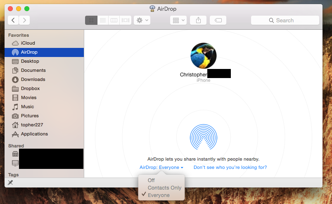The height and width of the screenshot is (204, 332).
Task: Select AirDrop in the sidebar
Action: click(x=44, y=52)
